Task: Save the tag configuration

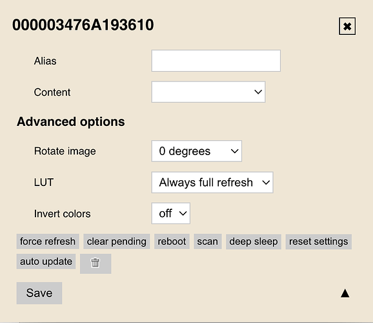Action: [39, 293]
